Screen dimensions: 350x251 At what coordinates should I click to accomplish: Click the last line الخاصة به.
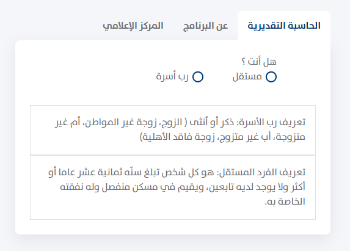[x=285, y=202]
